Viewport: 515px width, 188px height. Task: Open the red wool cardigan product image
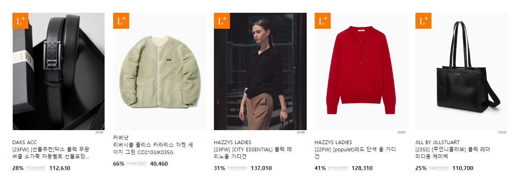point(361,71)
